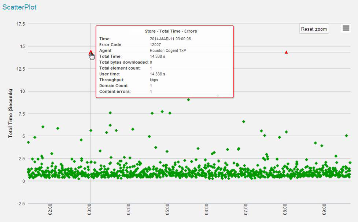Click the Error Code 12007 value in tooltip
The image size is (358, 222).
pos(156,45)
